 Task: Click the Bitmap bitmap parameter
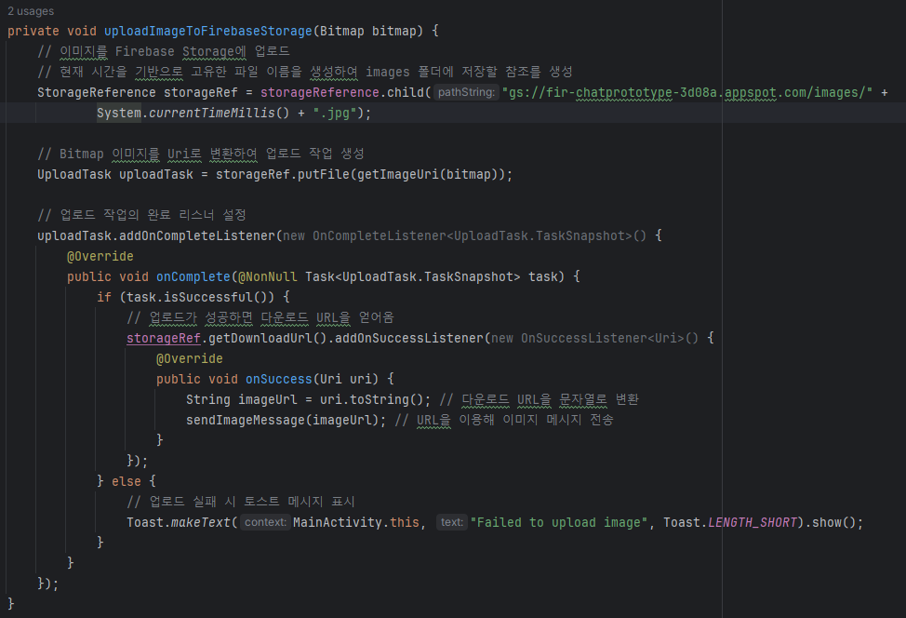pyautogui.click(x=368, y=31)
